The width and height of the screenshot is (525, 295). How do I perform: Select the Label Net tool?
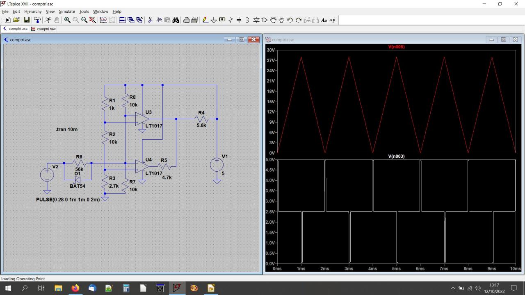click(222, 20)
